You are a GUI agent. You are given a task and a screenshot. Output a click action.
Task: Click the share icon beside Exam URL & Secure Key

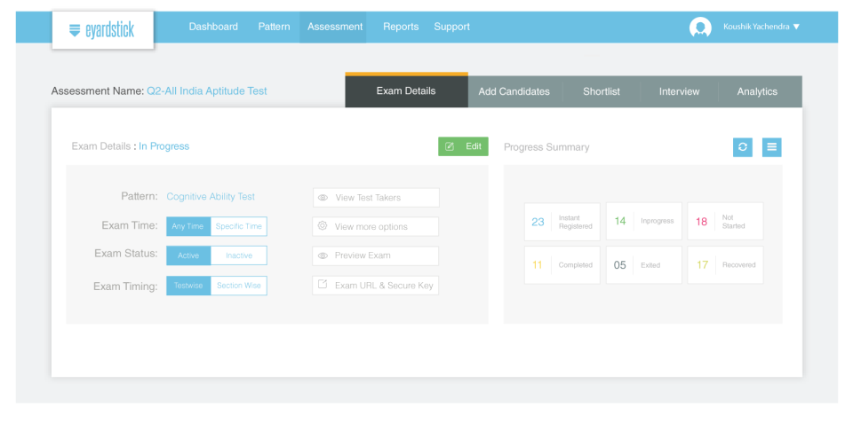point(322,285)
